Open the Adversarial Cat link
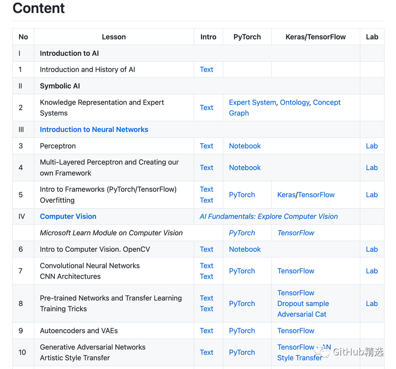Viewport: 396px width, 369px height. pyautogui.click(x=302, y=314)
